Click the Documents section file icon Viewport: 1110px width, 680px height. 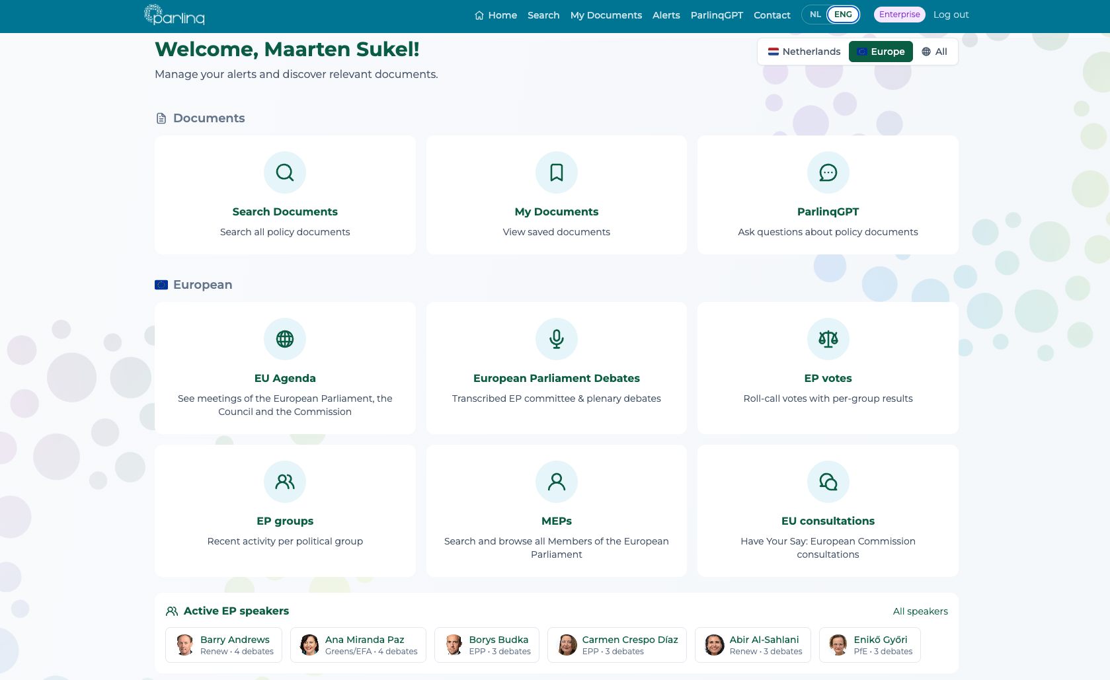pyautogui.click(x=161, y=118)
